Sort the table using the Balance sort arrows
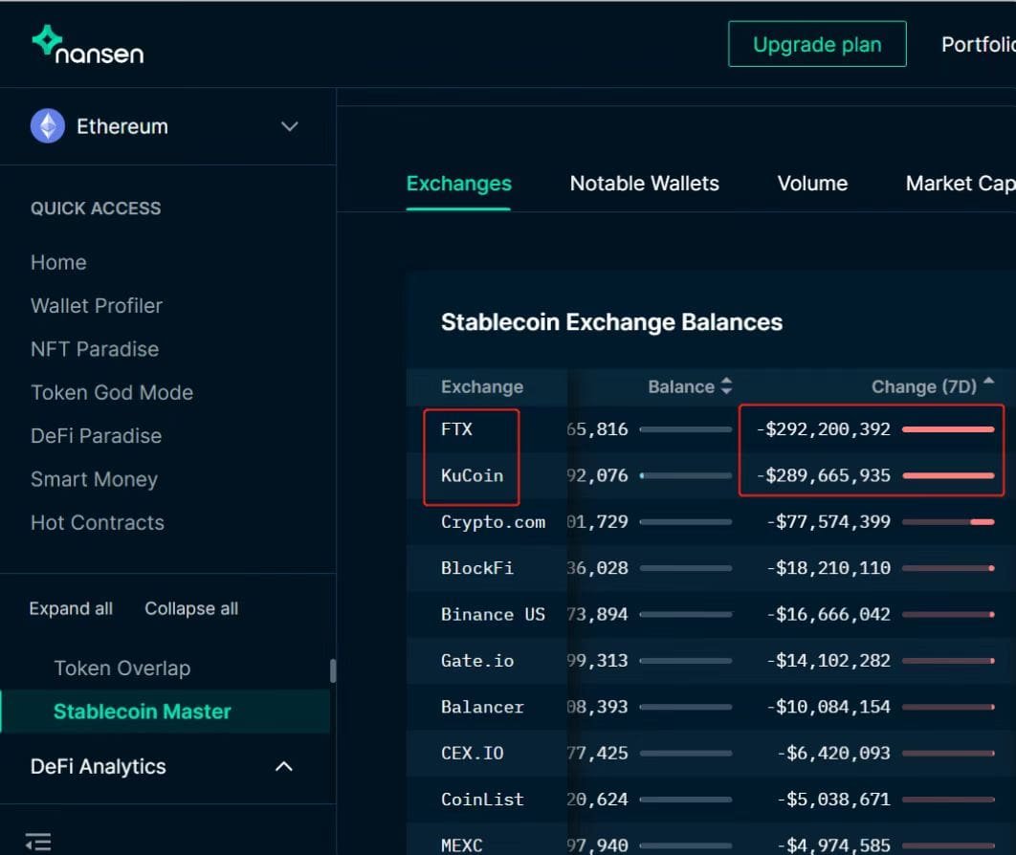1016x855 pixels. pyautogui.click(x=725, y=386)
